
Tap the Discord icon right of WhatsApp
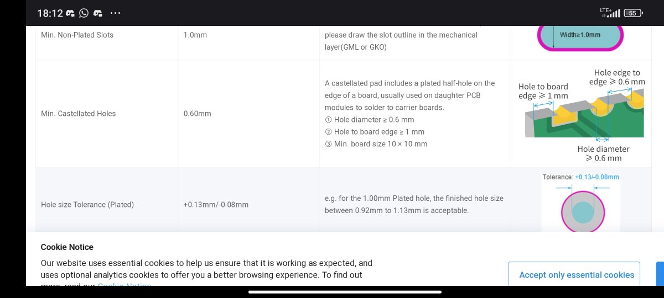pyautogui.click(x=98, y=13)
